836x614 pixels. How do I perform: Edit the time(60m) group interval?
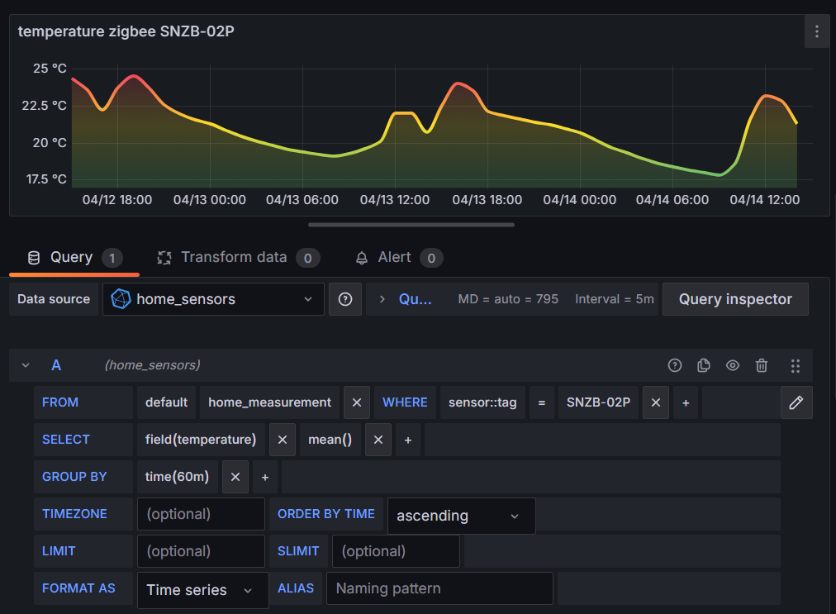177,477
